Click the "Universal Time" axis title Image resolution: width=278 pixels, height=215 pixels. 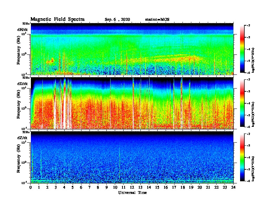coord(132,193)
